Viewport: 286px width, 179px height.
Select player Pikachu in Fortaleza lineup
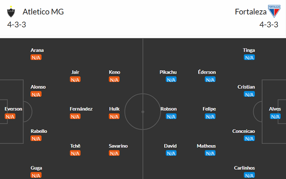click(x=168, y=72)
